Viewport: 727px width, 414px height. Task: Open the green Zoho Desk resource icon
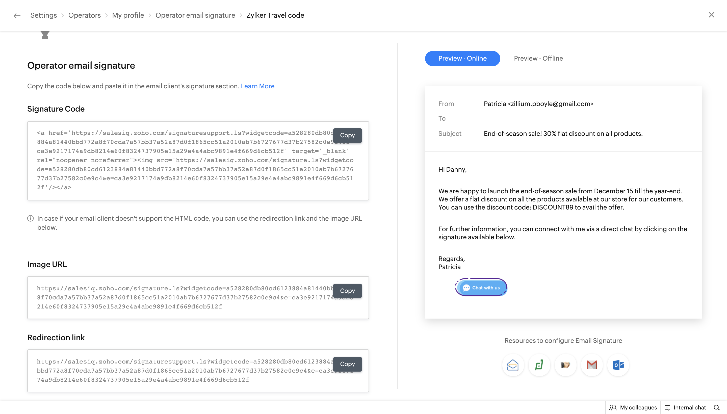[x=539, y=365]
